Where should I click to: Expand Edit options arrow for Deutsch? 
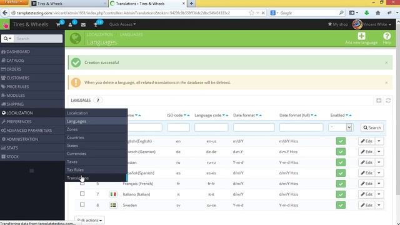click(x=379, y=152)
